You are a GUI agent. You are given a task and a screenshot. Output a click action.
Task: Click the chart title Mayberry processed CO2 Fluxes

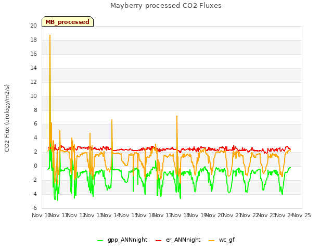[166, 6]
